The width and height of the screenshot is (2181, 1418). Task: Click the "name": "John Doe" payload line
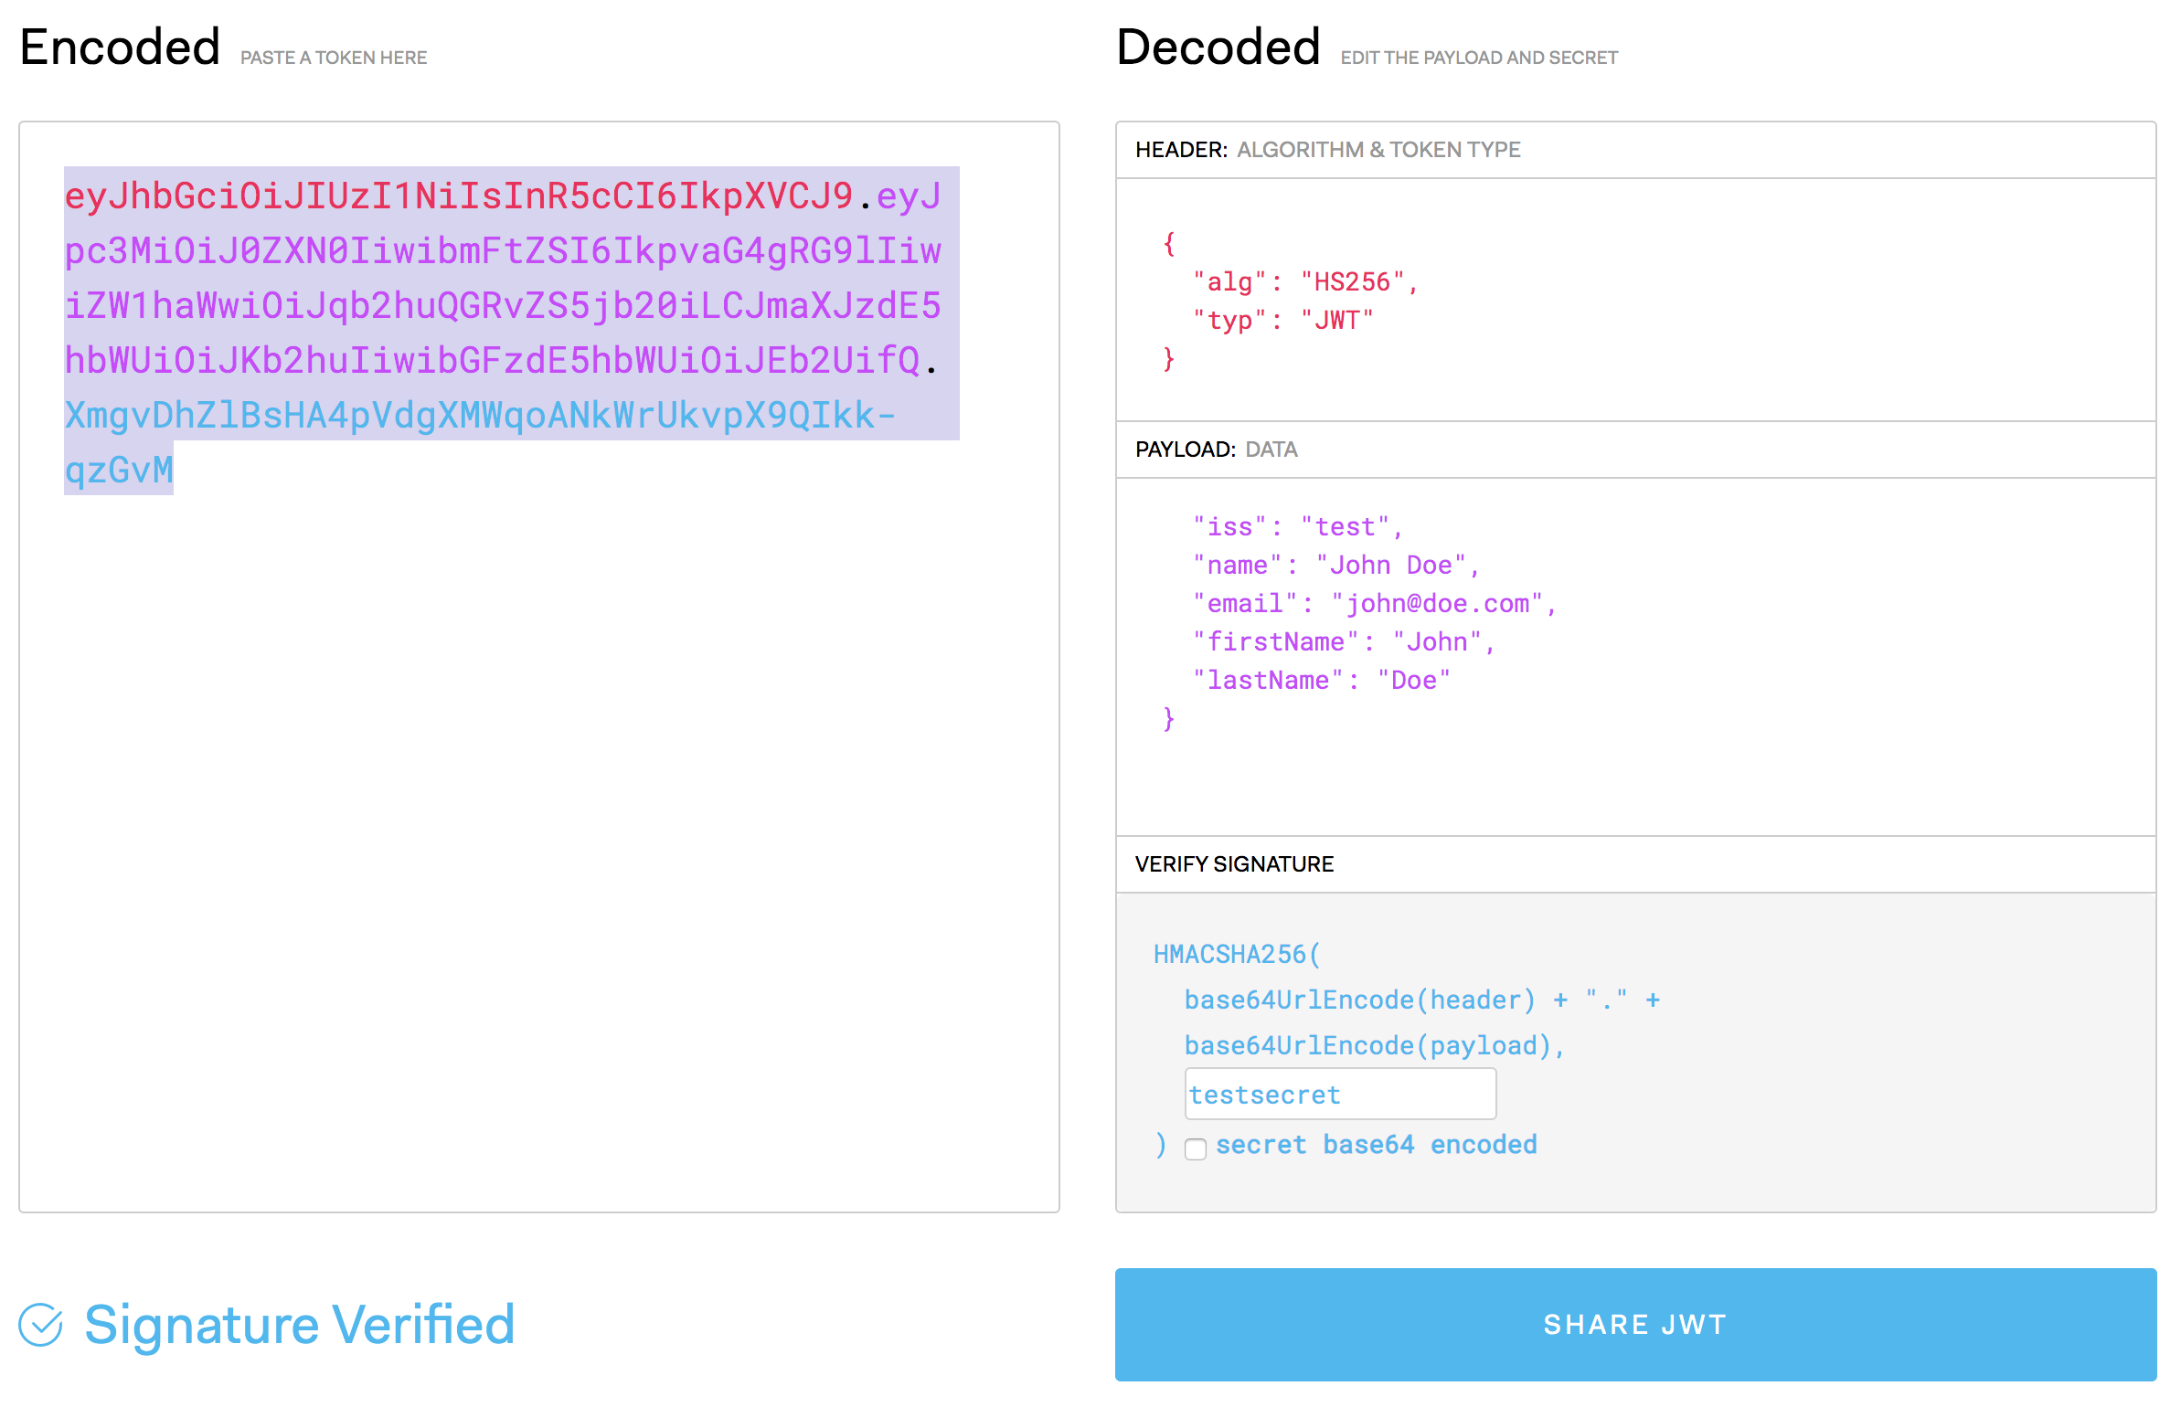point(1335,566)
